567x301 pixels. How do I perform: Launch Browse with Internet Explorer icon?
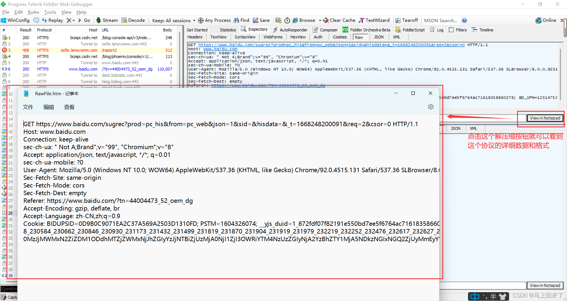point(304,20)
